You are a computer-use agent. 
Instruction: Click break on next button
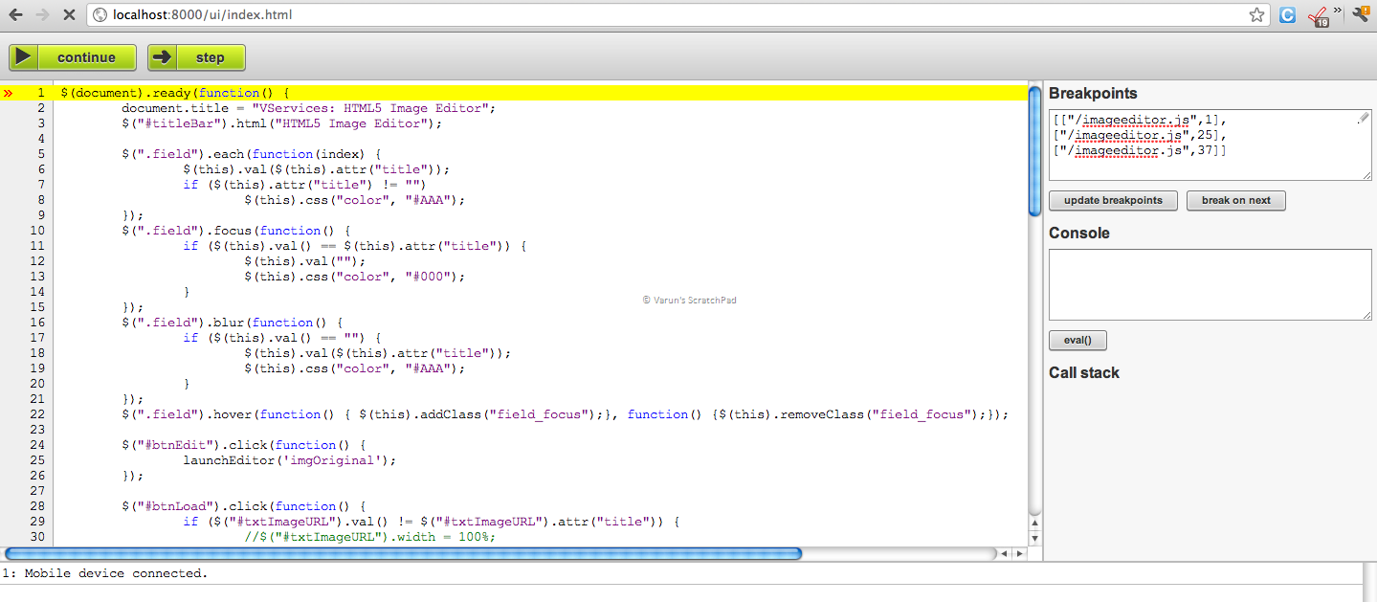pos(1236,201)
